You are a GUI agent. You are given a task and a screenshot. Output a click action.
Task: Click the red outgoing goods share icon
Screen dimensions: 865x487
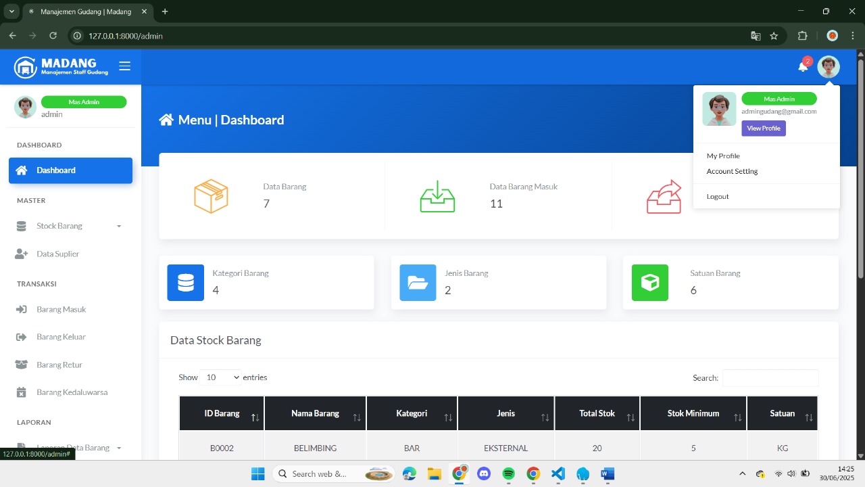point(664,197)
